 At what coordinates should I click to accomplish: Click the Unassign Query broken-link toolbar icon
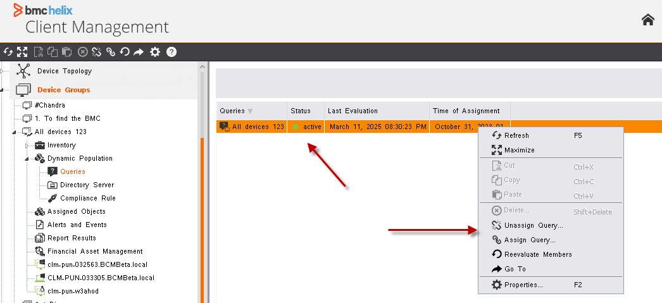(x=97, y=52)
